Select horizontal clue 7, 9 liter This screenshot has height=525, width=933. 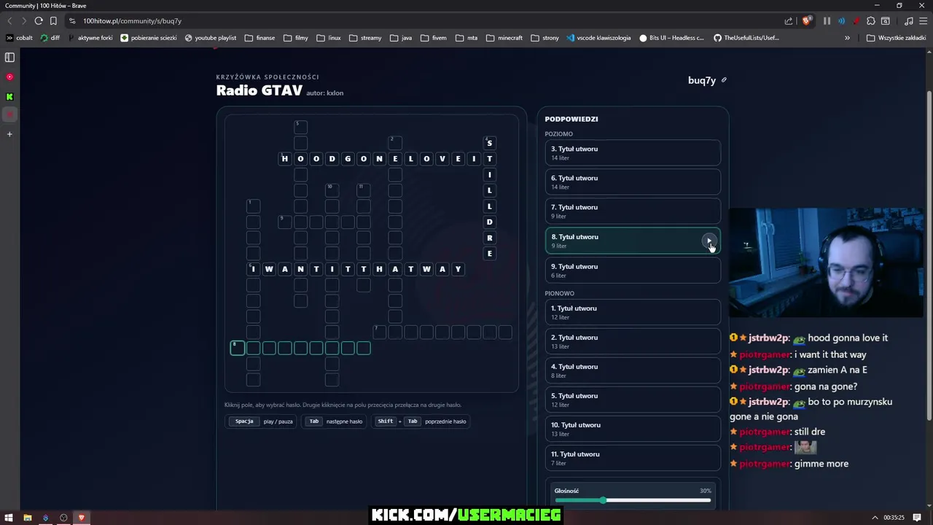[x=633, y=211]
